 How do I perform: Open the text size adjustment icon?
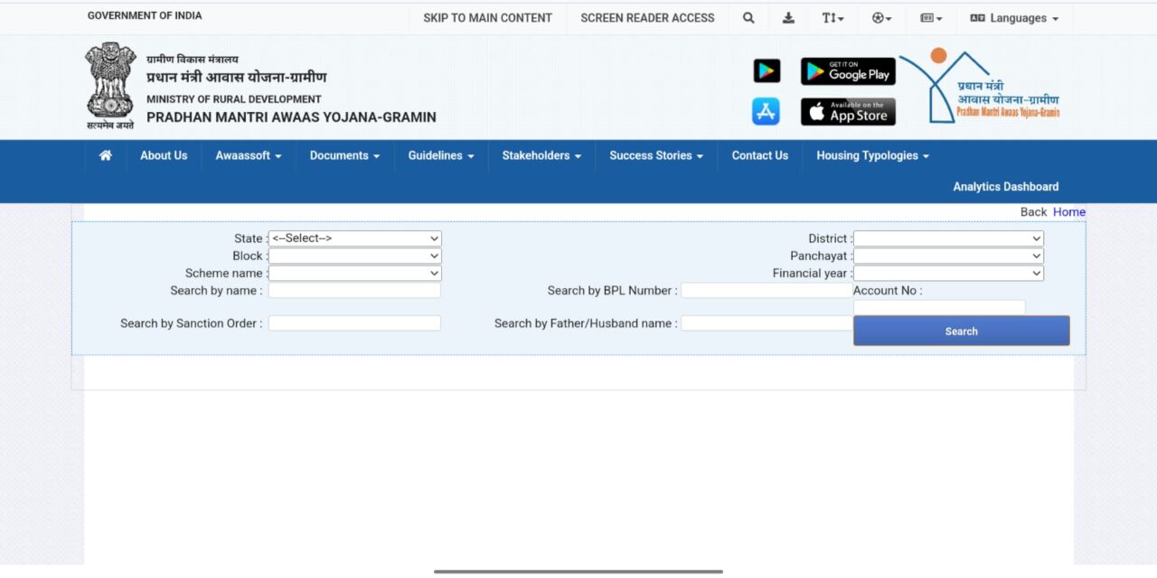click(x=832, y=18)
